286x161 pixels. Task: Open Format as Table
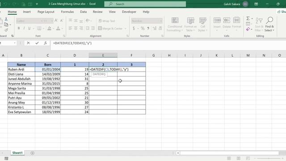tap(190, 25)
